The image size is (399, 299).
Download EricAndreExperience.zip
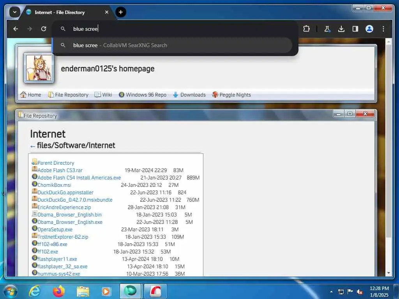coord(64,207)
